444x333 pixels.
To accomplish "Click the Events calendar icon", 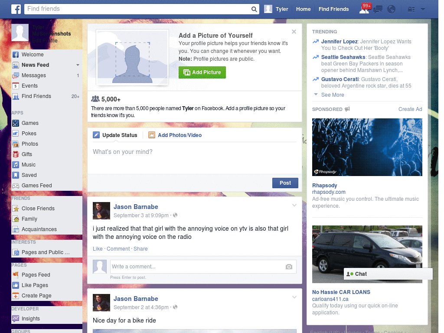I will [x=16, y=86].
